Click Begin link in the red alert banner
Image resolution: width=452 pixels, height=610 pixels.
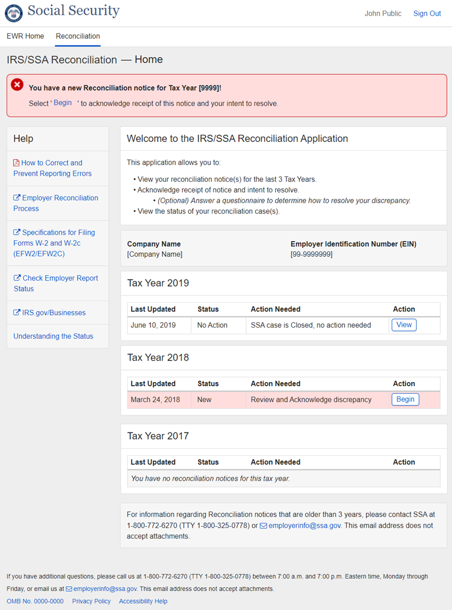tap(63, 103)
